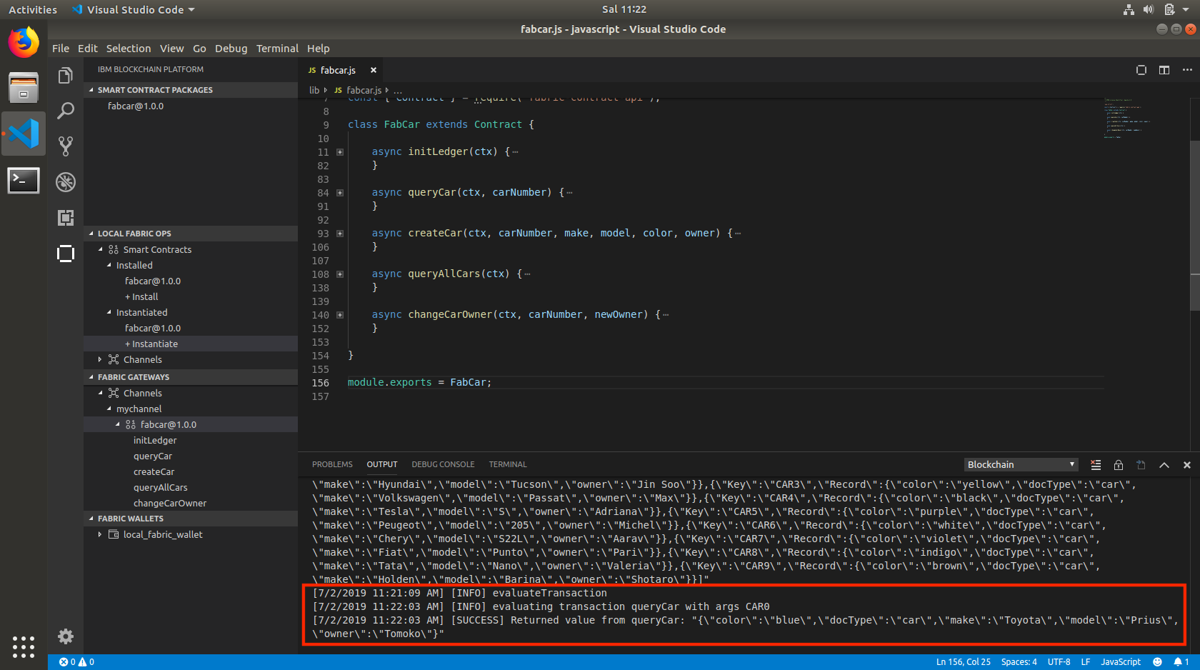Expand the folded changeCarOwner function
This screenshot has width=1200, height=670.
(340, 315)
